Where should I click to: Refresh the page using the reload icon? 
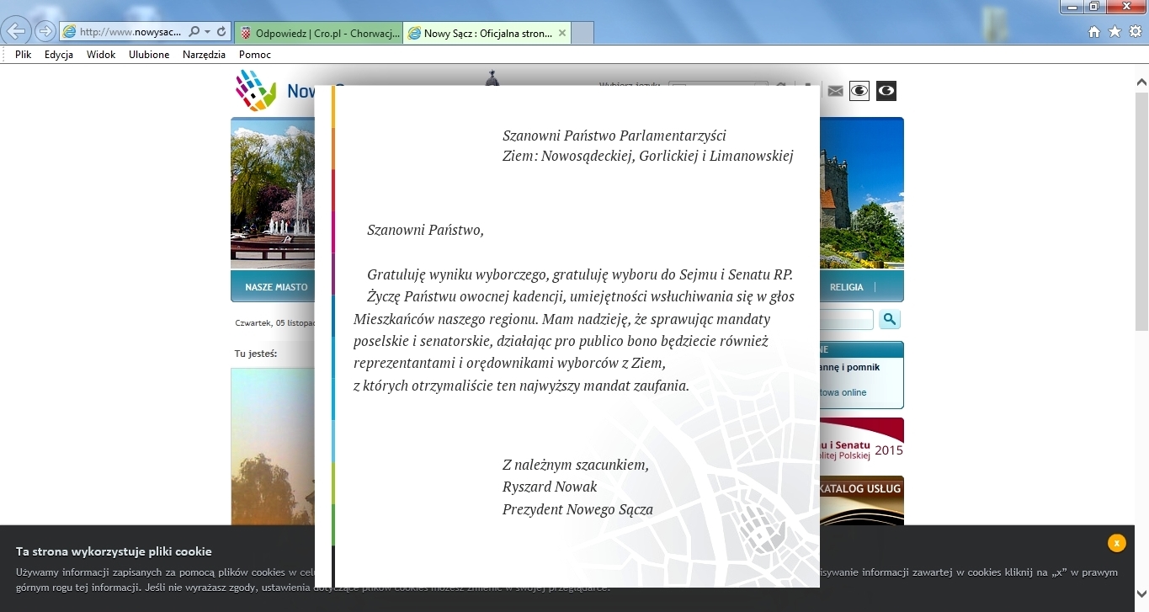(221, 32)
